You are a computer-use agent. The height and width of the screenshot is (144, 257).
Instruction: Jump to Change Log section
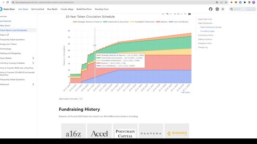(203, 47)
